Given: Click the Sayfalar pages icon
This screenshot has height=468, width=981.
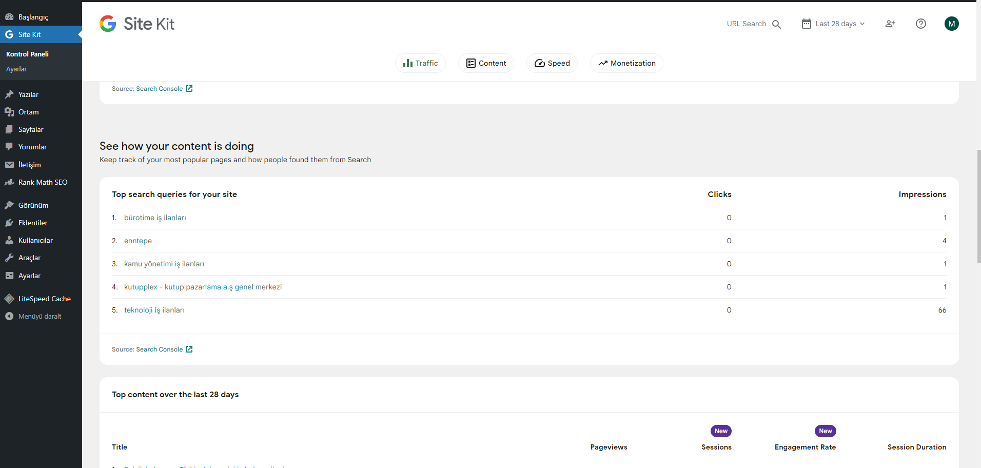Looking at the screenshot, I should point(9,129).
